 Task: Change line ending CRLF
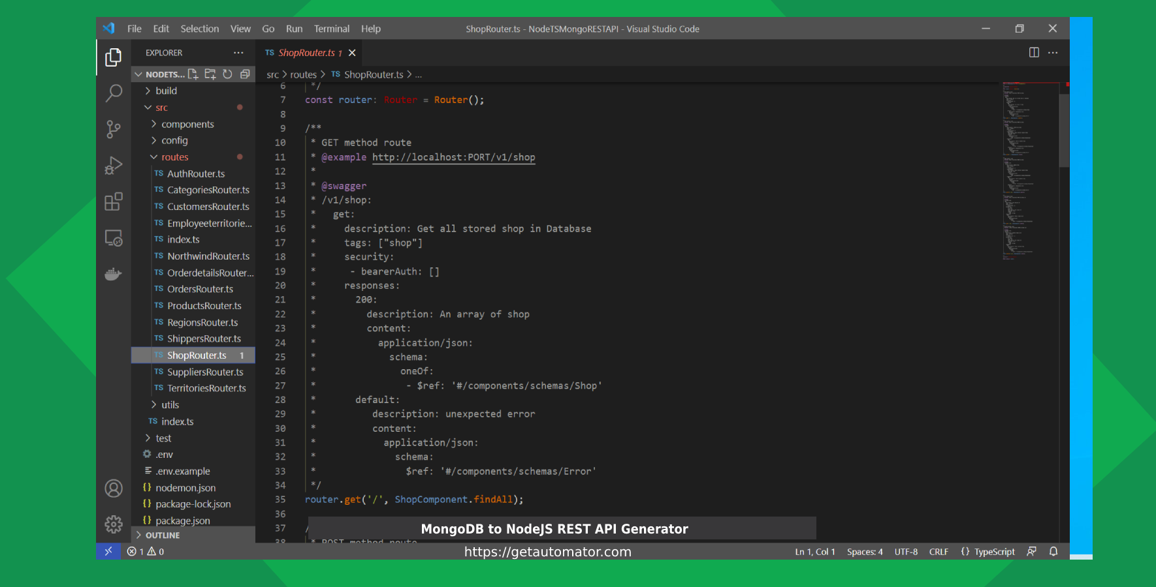(x=939, y=551)
